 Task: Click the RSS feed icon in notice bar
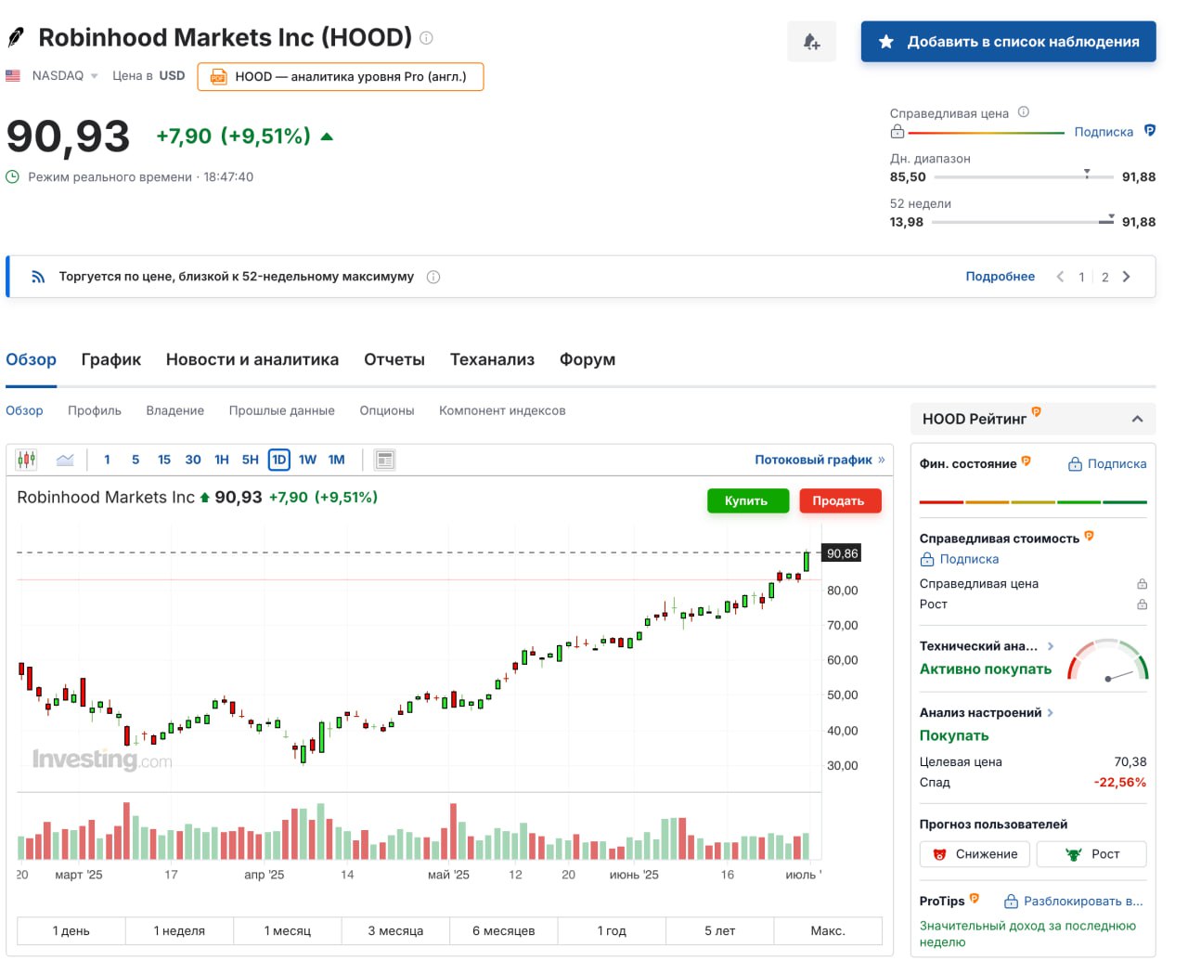click(38, 277)
